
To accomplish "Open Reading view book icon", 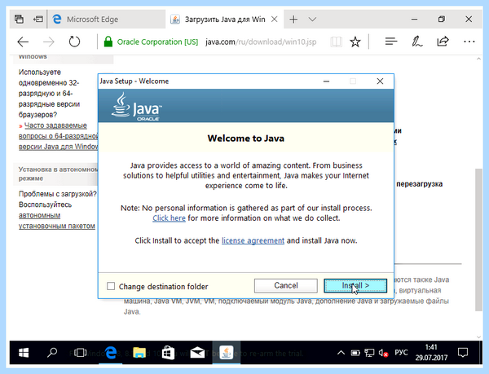I will tap(336, 42).
